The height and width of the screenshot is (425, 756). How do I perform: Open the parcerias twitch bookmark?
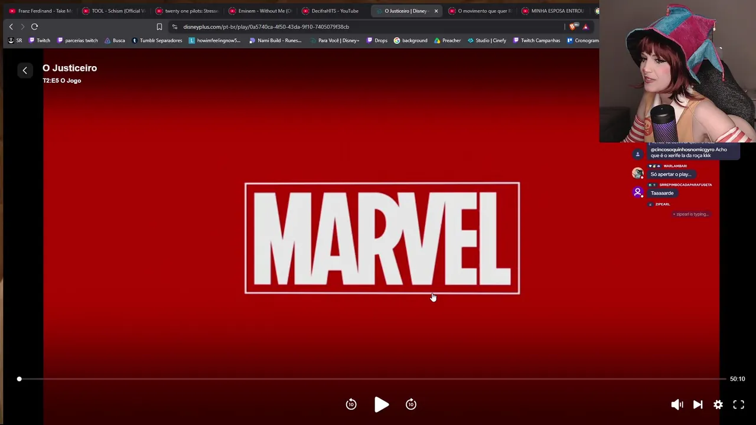77,41
